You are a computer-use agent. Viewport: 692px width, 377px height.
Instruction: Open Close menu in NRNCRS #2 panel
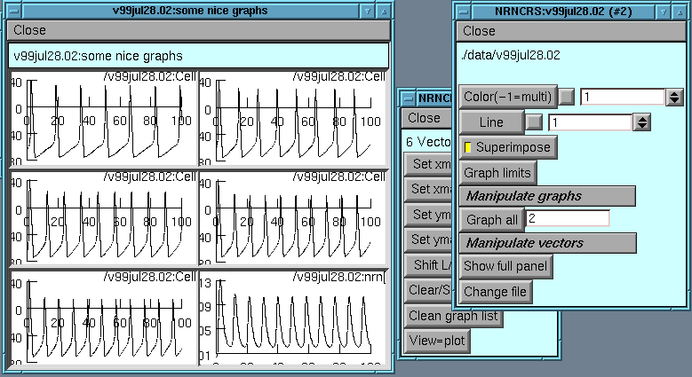click(480, 31)
